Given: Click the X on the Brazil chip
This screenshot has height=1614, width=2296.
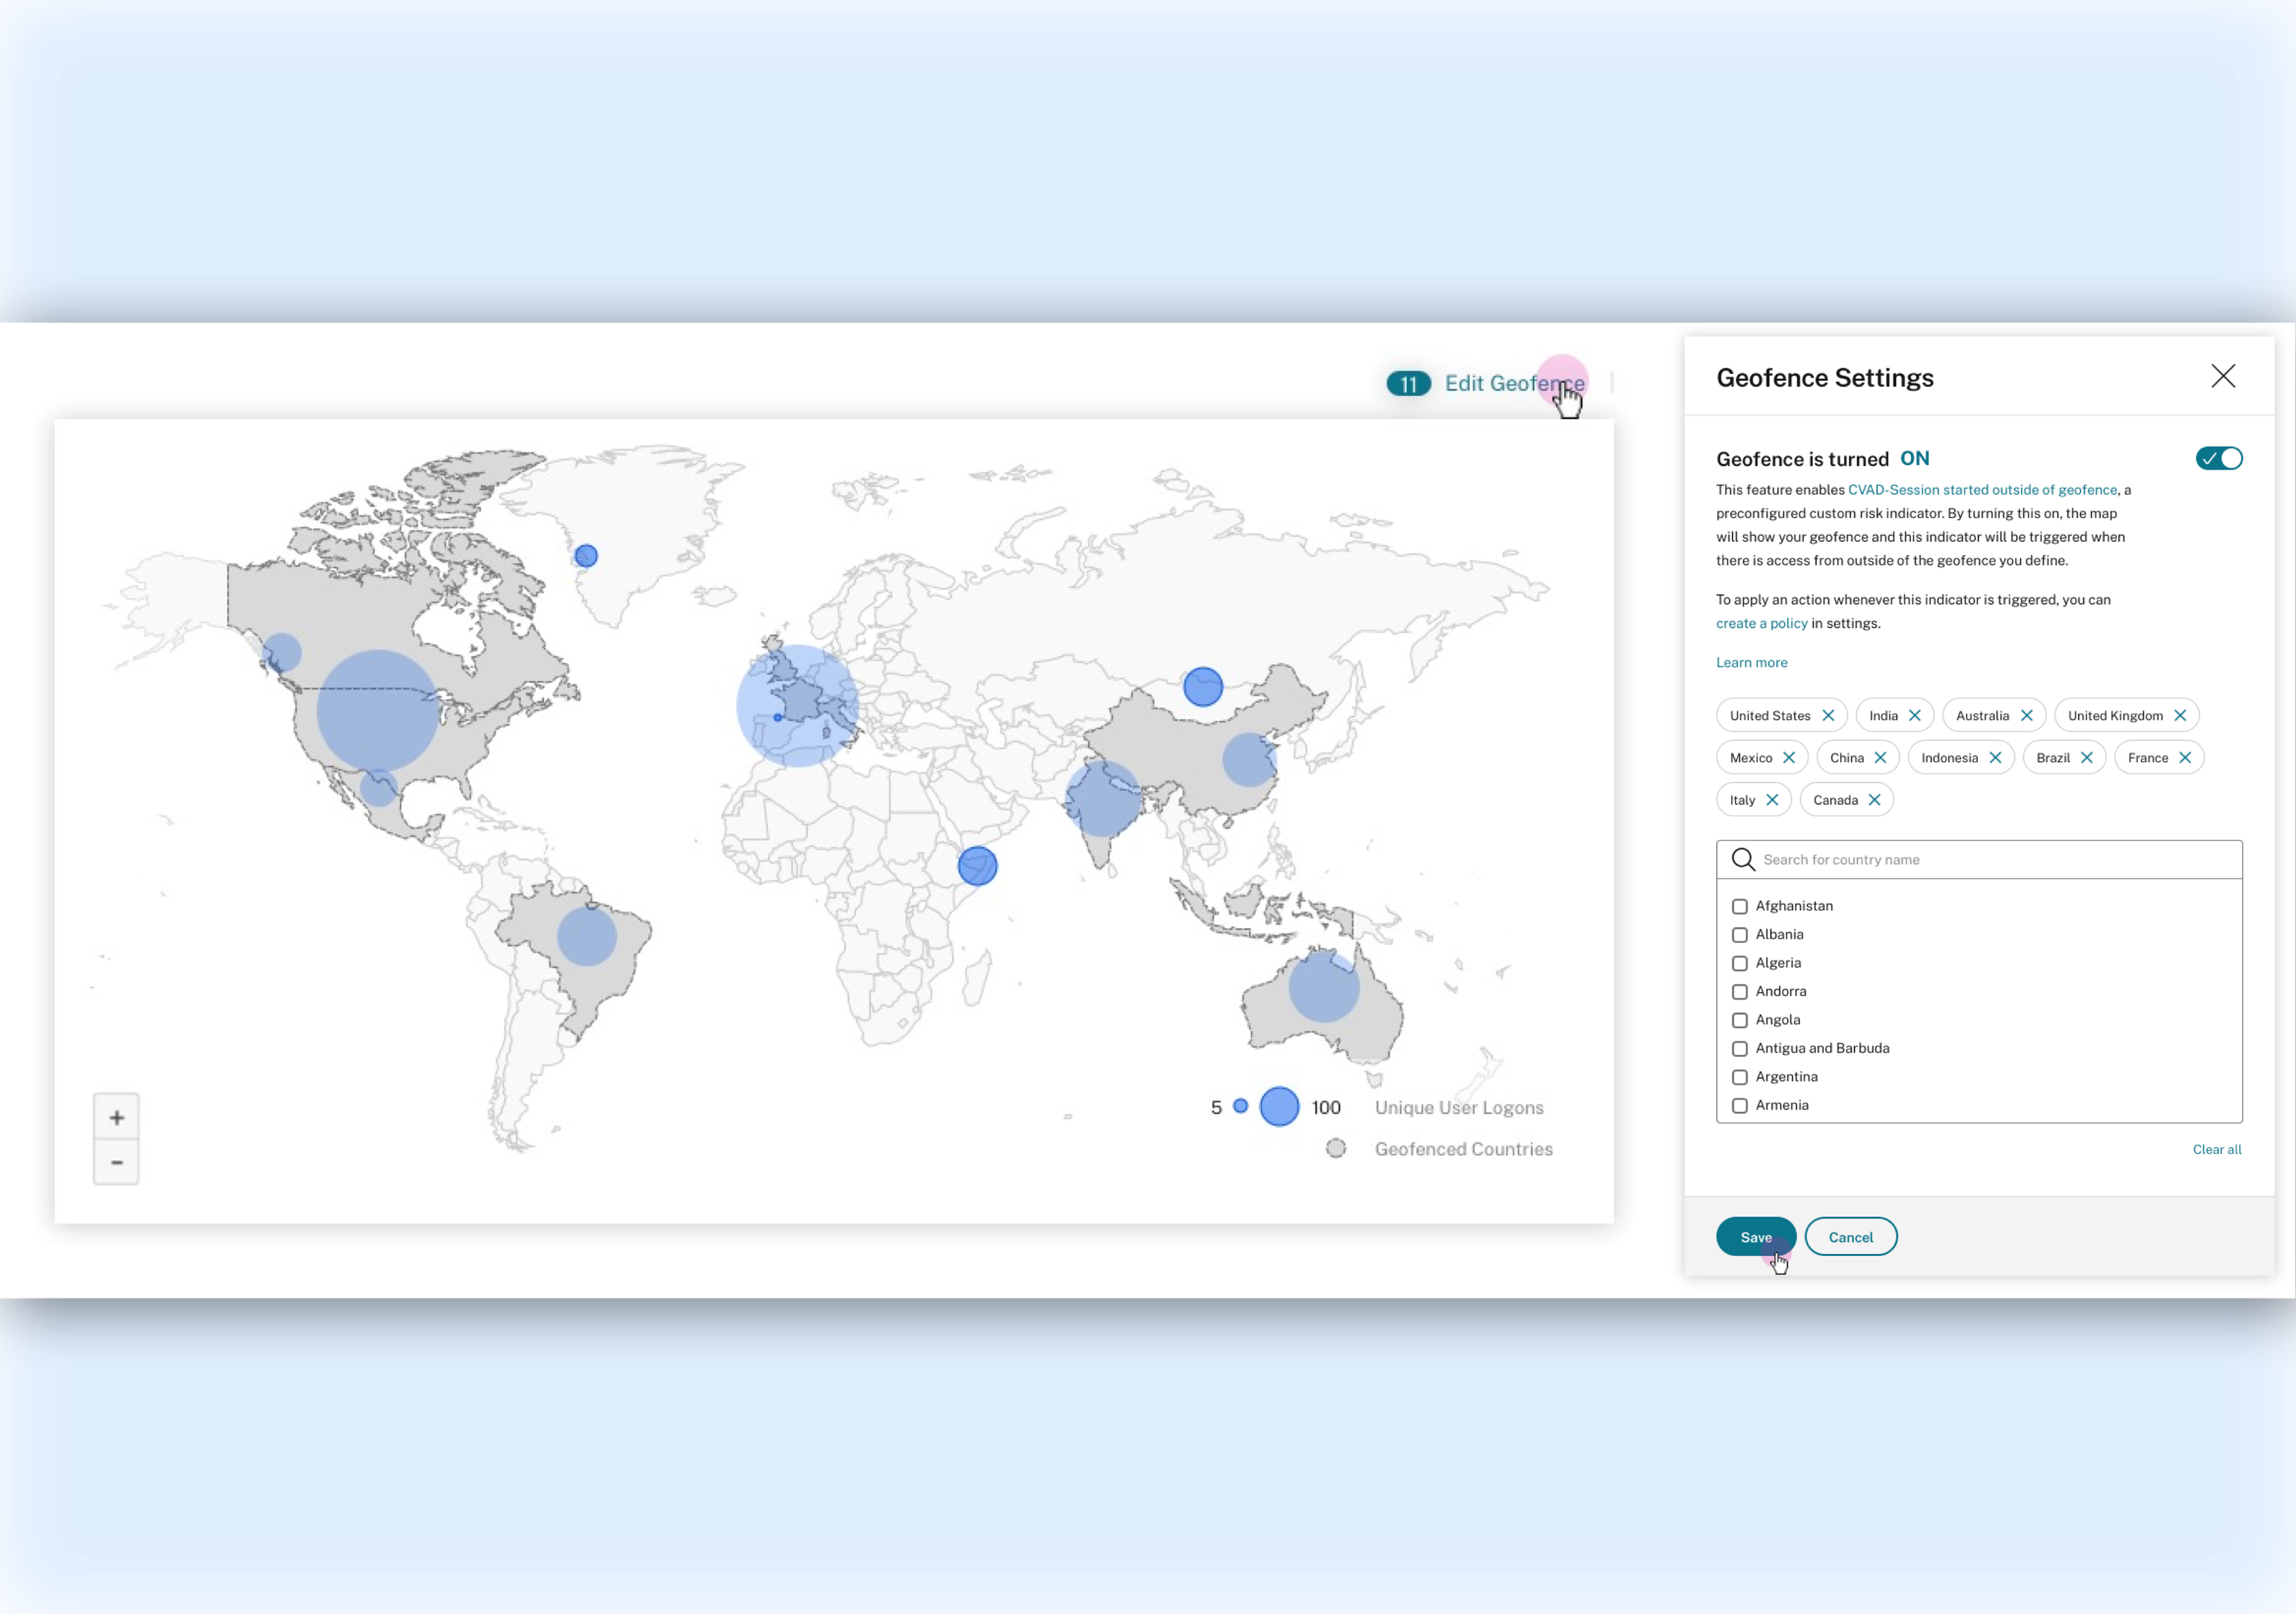Looking at the screenshot, I should [2087, 758].
